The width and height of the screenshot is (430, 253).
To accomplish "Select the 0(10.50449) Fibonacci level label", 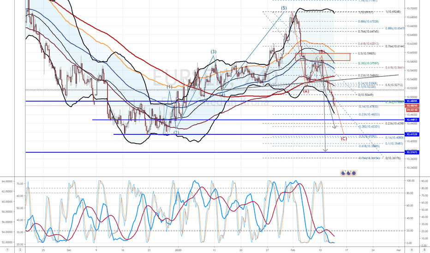I will [365, 95].
